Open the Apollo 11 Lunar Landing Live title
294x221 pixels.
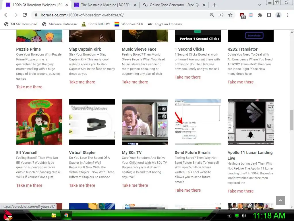point(250,155)
